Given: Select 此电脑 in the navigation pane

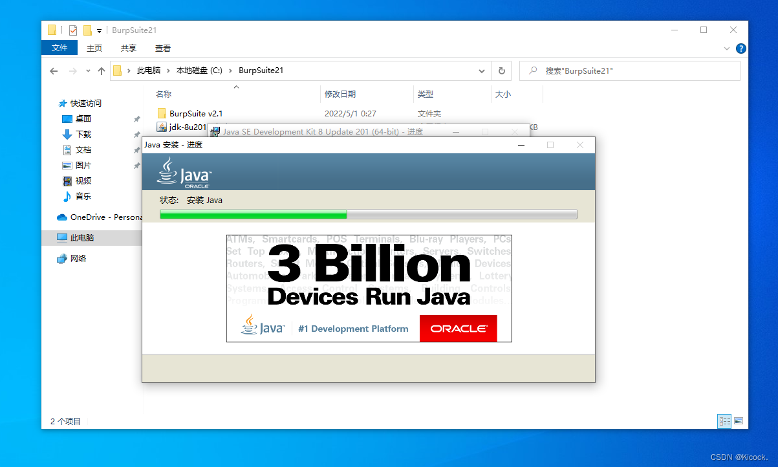Looking at the screenshot, I should (x=82, y=238).
